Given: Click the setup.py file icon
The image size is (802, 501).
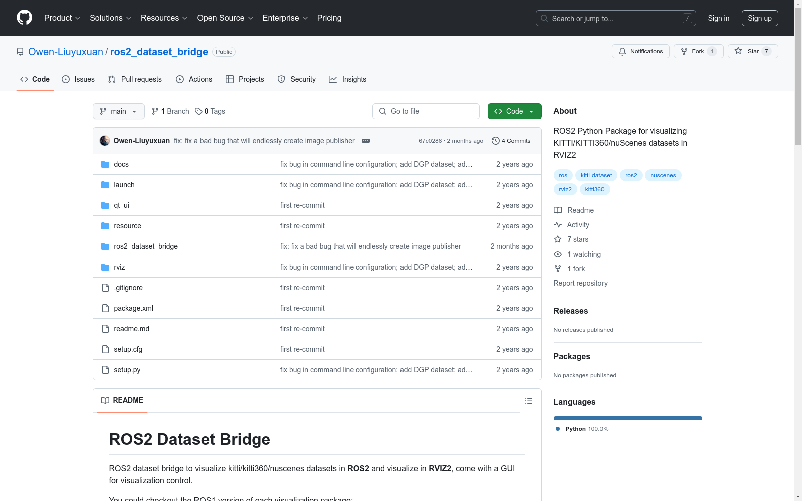Looking at the screenshot, I should pyautogui.click(x=105, y=370).
